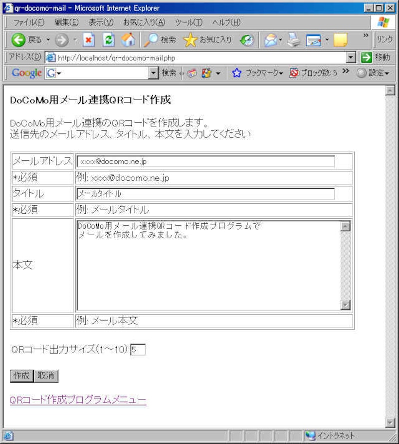Open the 表示(V) menu

(x=101, y=22)
